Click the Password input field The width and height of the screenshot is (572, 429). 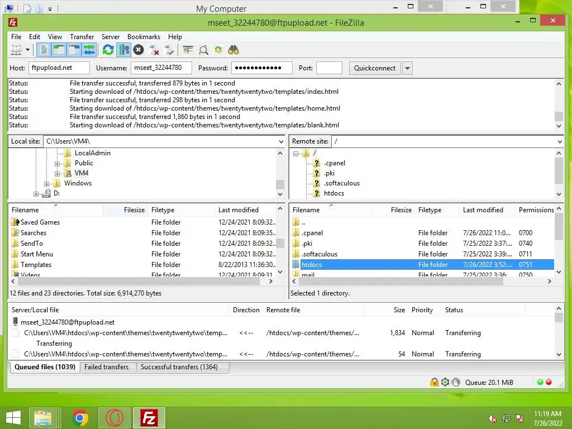pyautogui.click(x=262, y=68)
